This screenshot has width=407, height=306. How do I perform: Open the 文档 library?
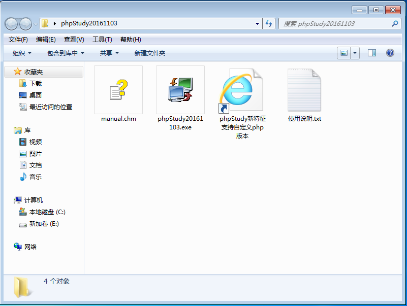pyautogui.click(x=35, y=165)
